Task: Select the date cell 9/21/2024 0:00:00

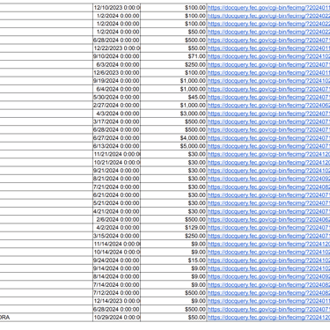Action: tap(117, 171)
